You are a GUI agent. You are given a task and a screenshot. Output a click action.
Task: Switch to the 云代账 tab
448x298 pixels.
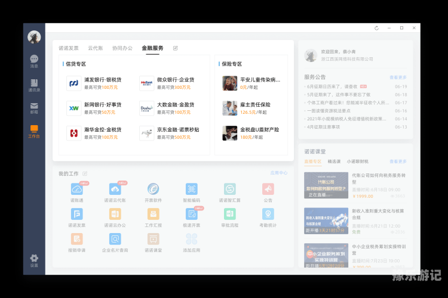coord(96,48)
